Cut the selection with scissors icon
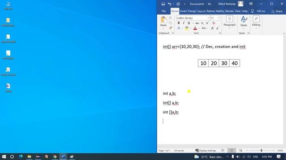 coord(170,18)
